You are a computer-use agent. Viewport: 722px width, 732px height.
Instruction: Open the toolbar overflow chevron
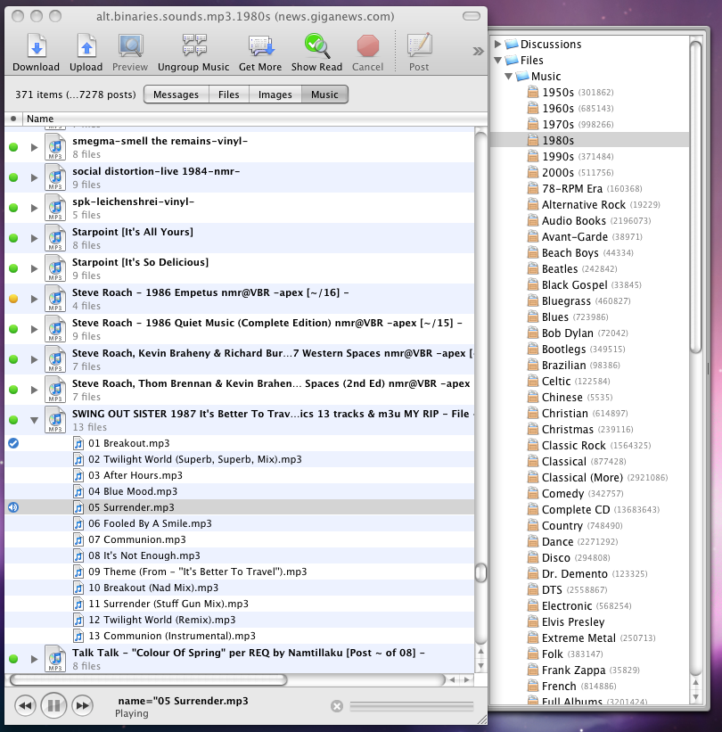pos(478,51)
